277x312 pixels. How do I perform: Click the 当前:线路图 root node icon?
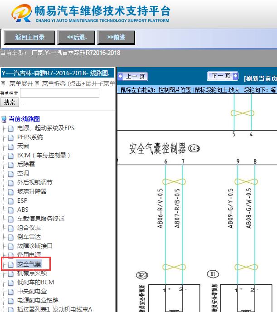4,119
